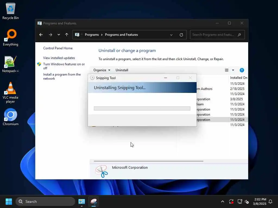Viewport: 278px width, 208px height.
Task: Click the Snipping Tool dialog title icon
Action: click(92, 78)
